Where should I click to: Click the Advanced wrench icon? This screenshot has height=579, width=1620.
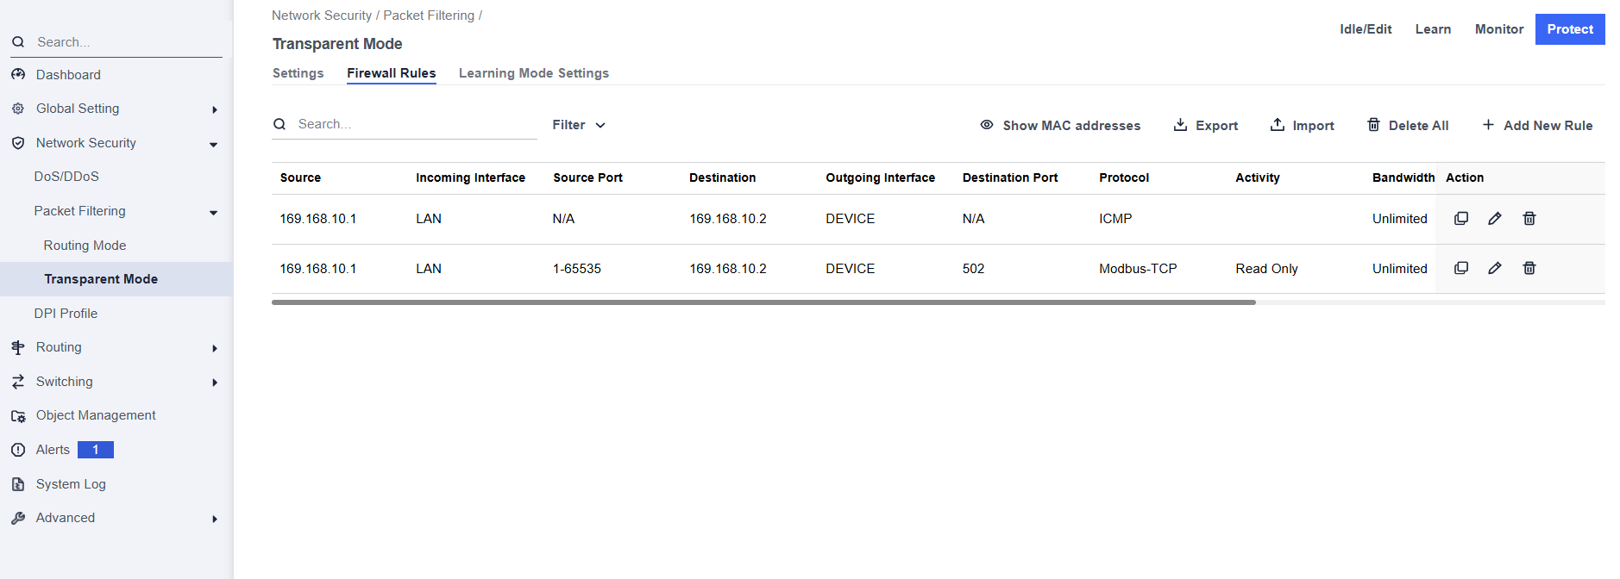[x=18, y=518]
